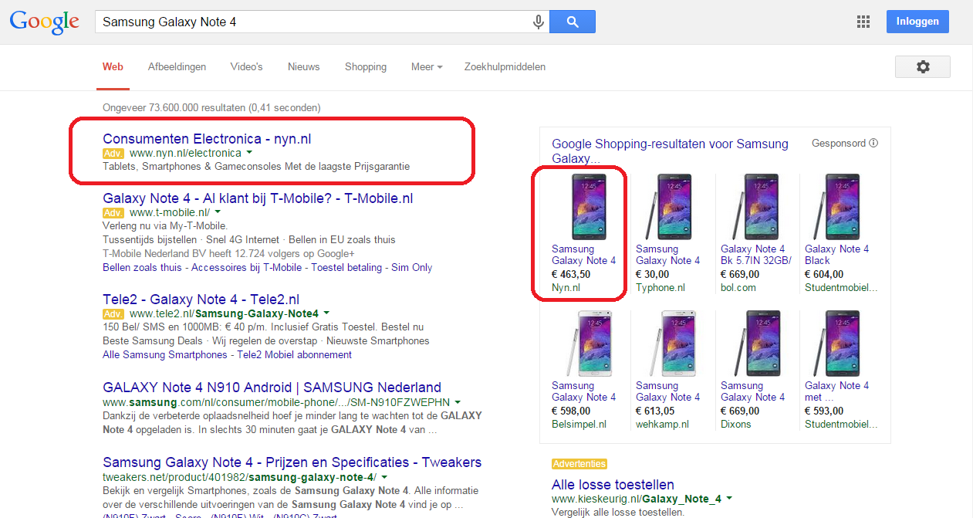Click the Galaxy Note 4 Black product image
This screenshot has width=973, height=518.
point(836,207)
